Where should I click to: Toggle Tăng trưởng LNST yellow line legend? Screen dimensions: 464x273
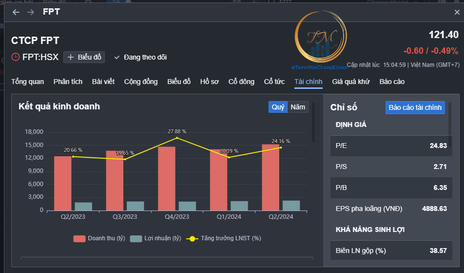click(192, 238)
